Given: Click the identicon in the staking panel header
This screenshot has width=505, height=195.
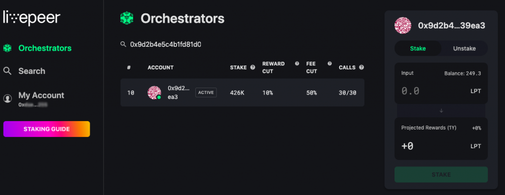Looking at the screenshot, I should 403,26.
